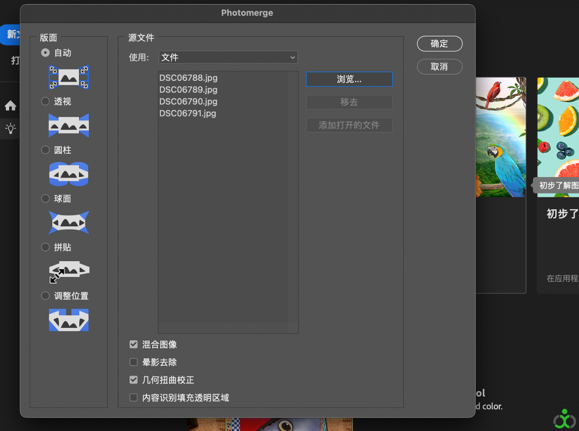Select the 调整位置 radio button
The width and height of the screenshot is (579, 431).
pos(45,296)
